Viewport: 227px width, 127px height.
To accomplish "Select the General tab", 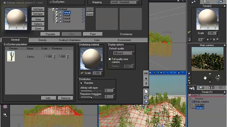I will tap(15, 40).
